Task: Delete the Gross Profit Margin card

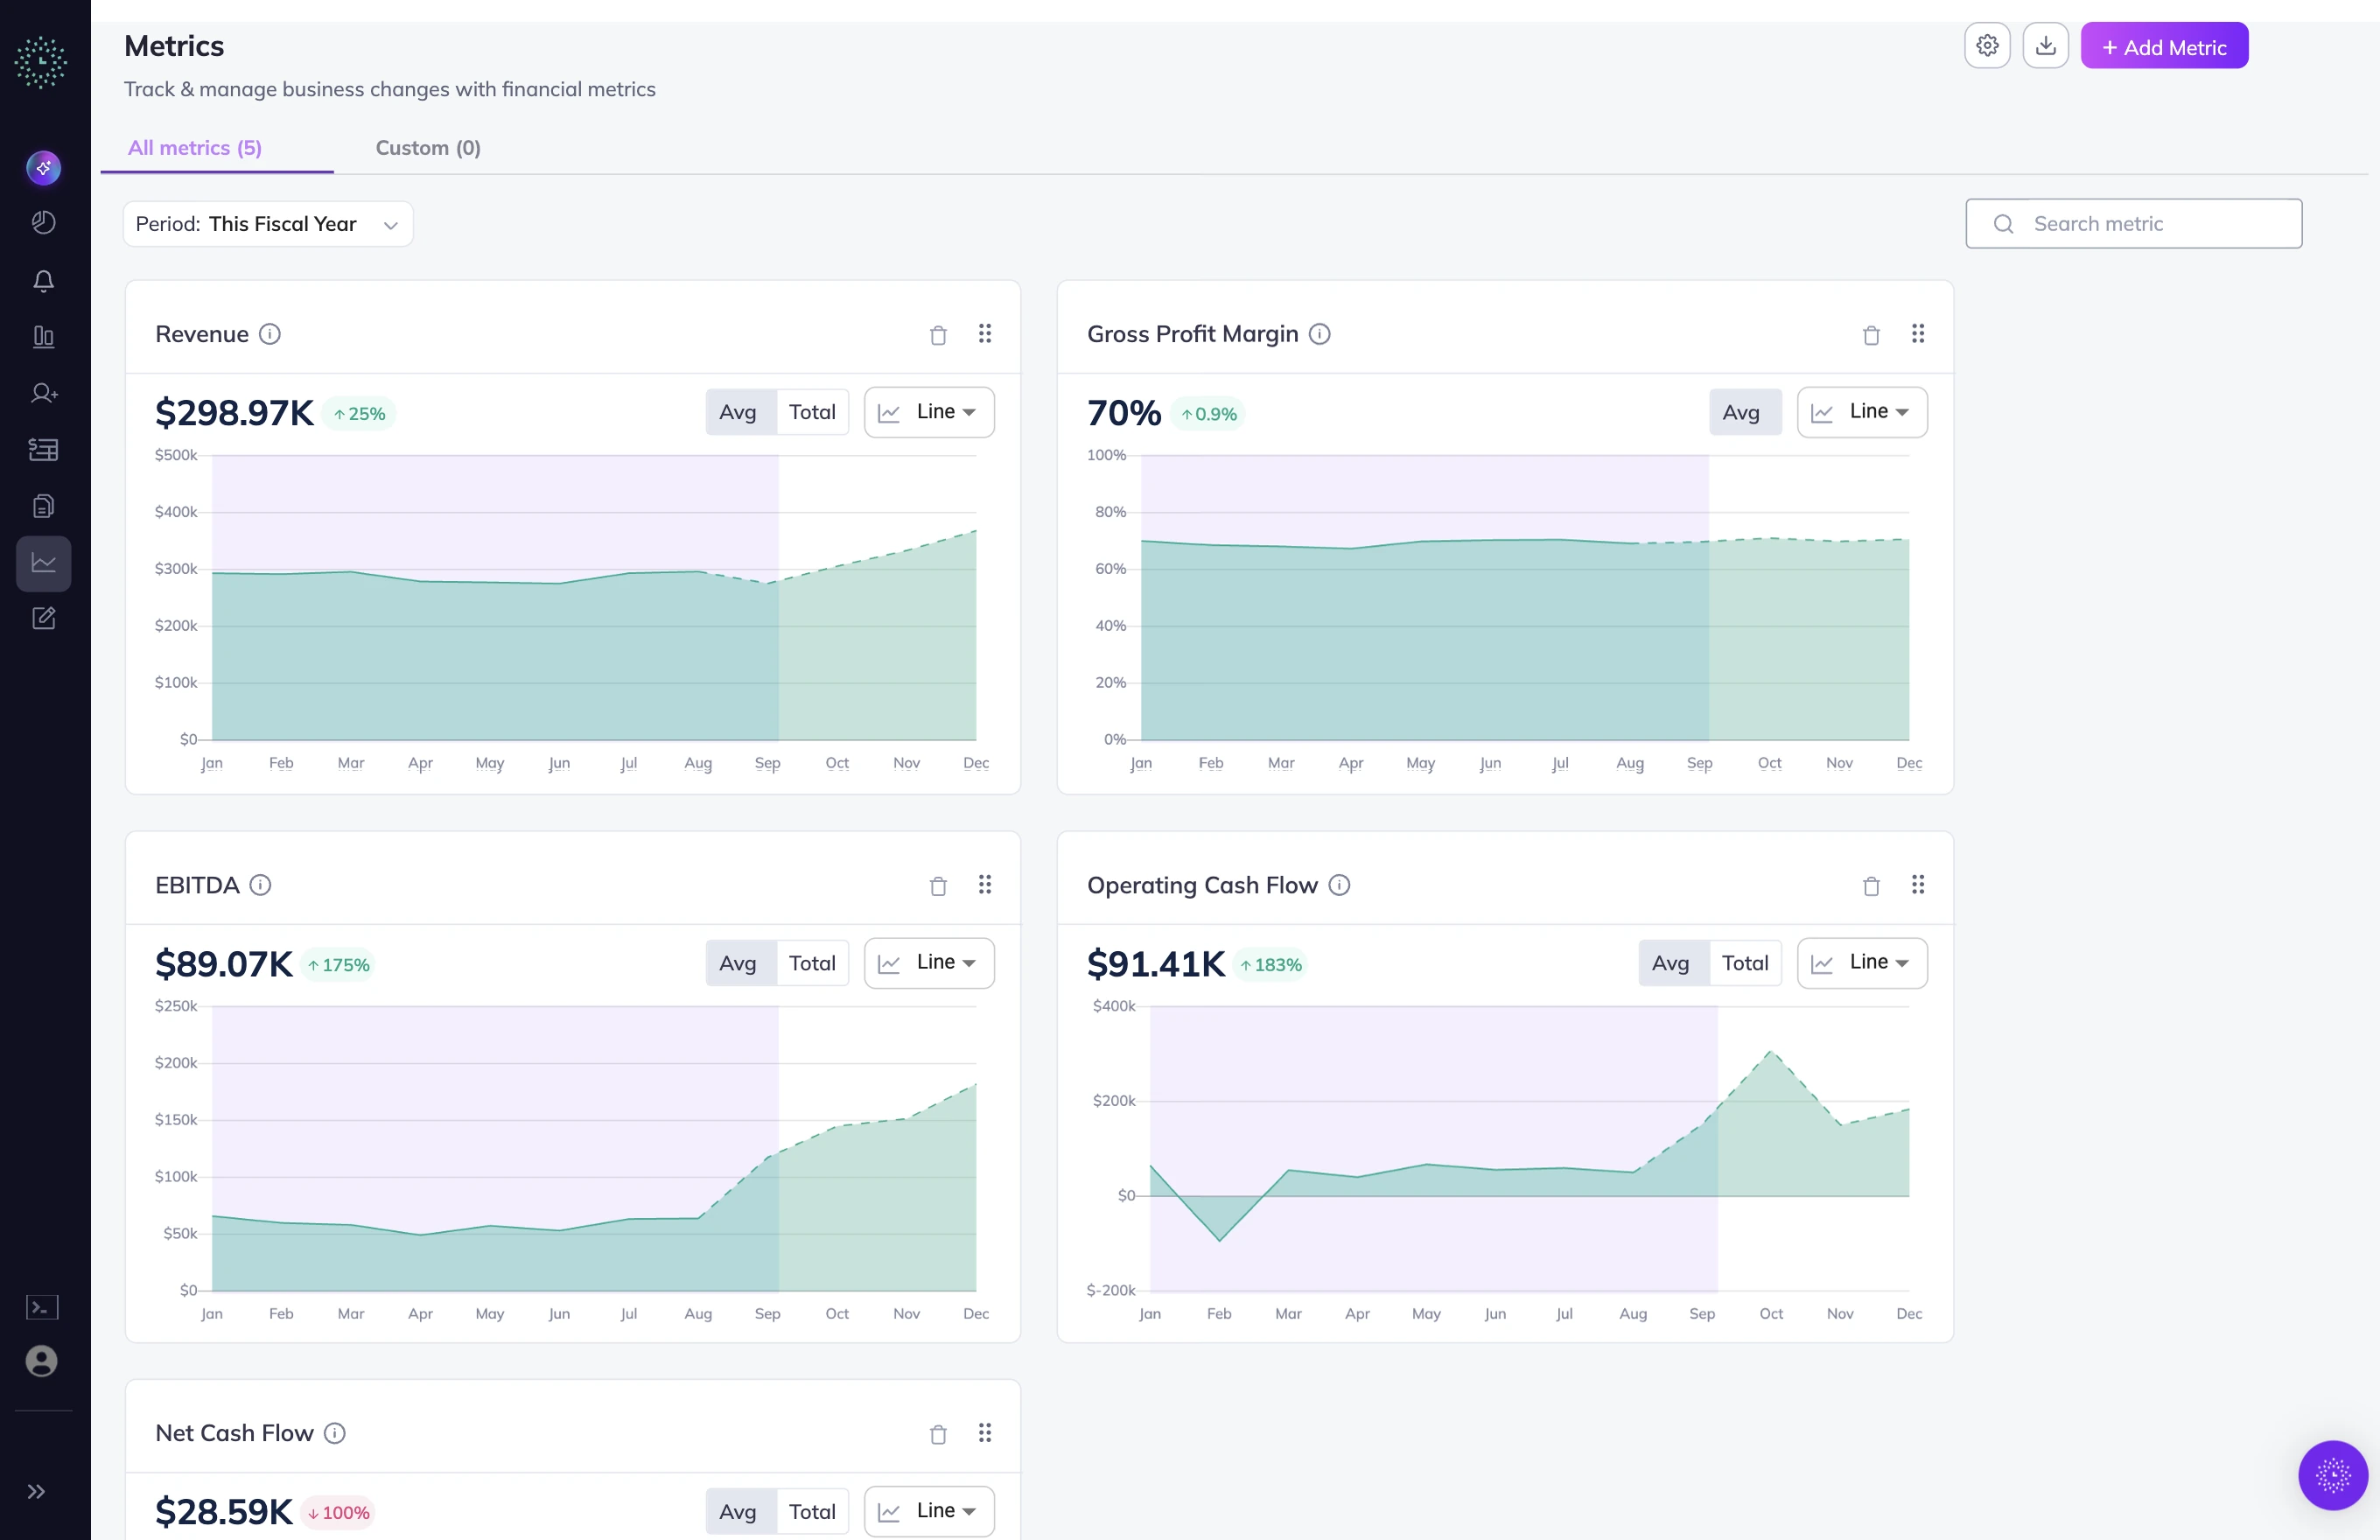Action: click(1871, 335)
